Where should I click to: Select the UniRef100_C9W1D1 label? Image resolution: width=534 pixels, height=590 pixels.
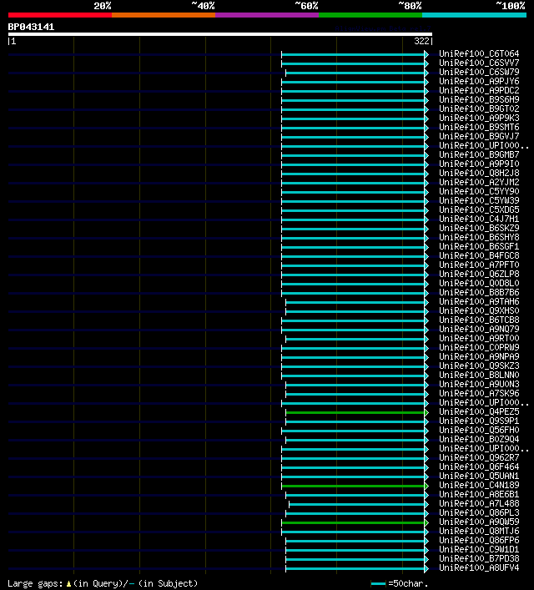click(479, 550)
